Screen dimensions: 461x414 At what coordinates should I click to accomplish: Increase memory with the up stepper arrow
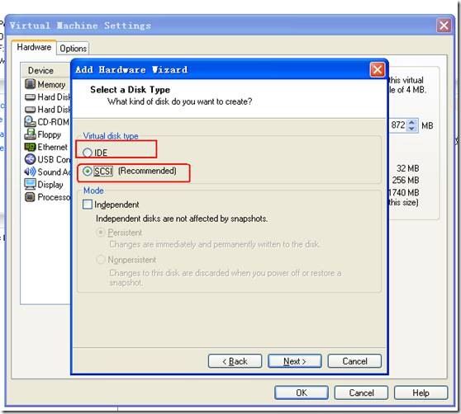(x=412, y=123)
